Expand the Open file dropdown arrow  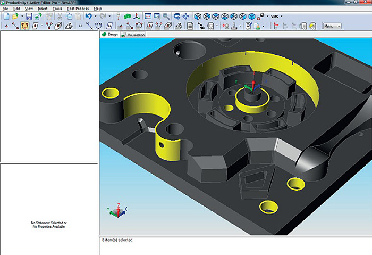point(22,16)
